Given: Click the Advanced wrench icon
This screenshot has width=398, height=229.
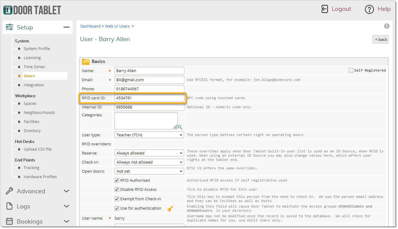Looking at the screenshot, I should click(x=9, y=191).
